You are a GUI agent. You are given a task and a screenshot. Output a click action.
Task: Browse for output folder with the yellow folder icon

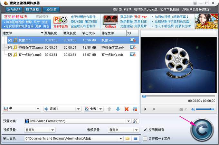(x=128, y=139)
